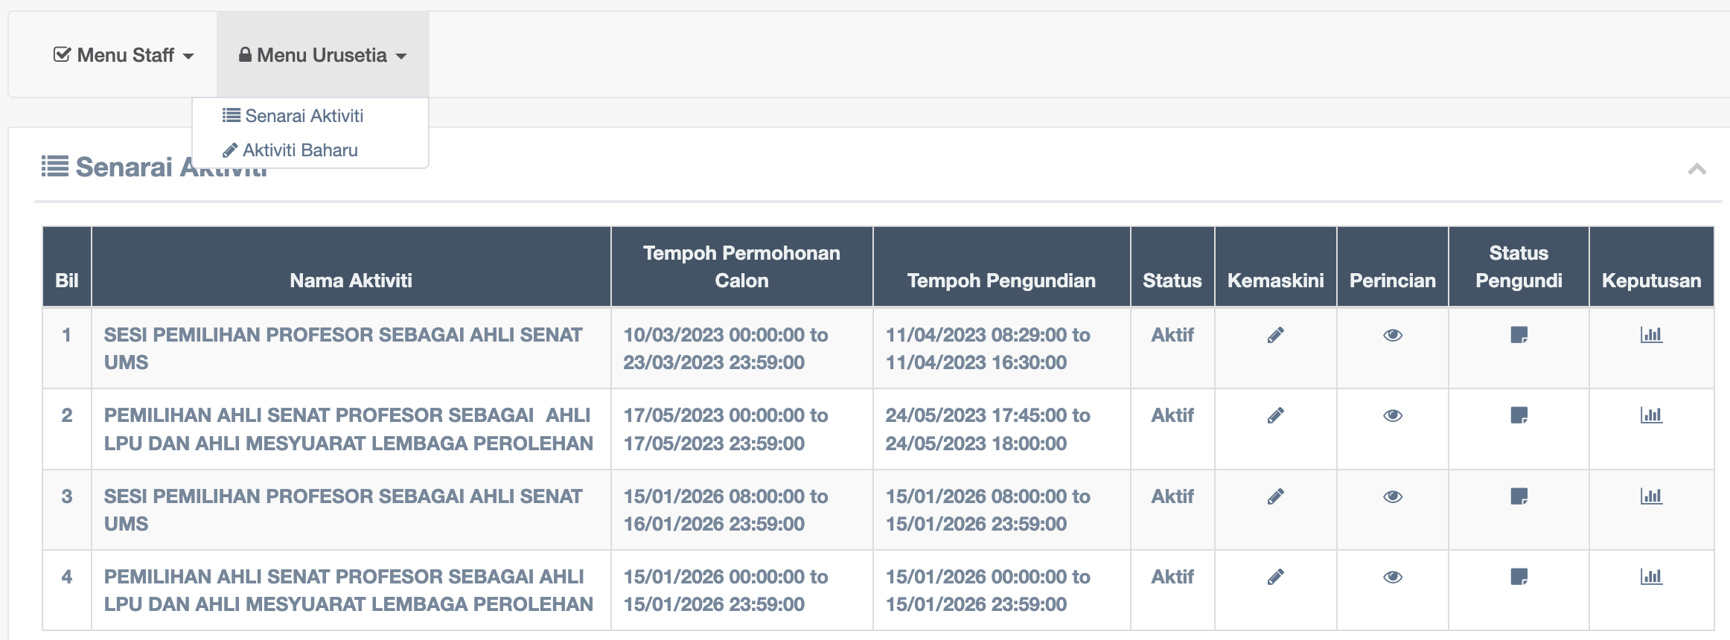Collapse the Menu Urusetia dropdown
1730x640 pixels.
(x=322, y=55)
